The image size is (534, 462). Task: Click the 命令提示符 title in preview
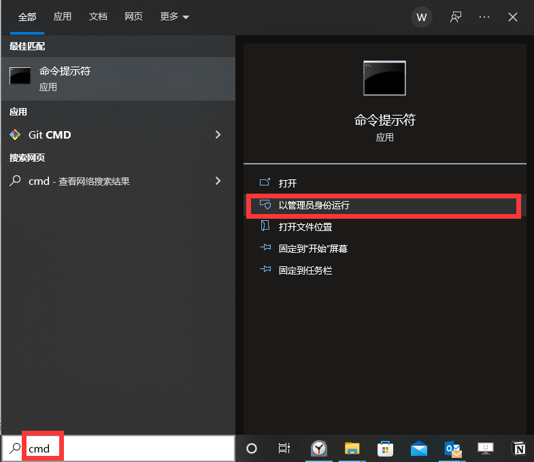(384, 120)
